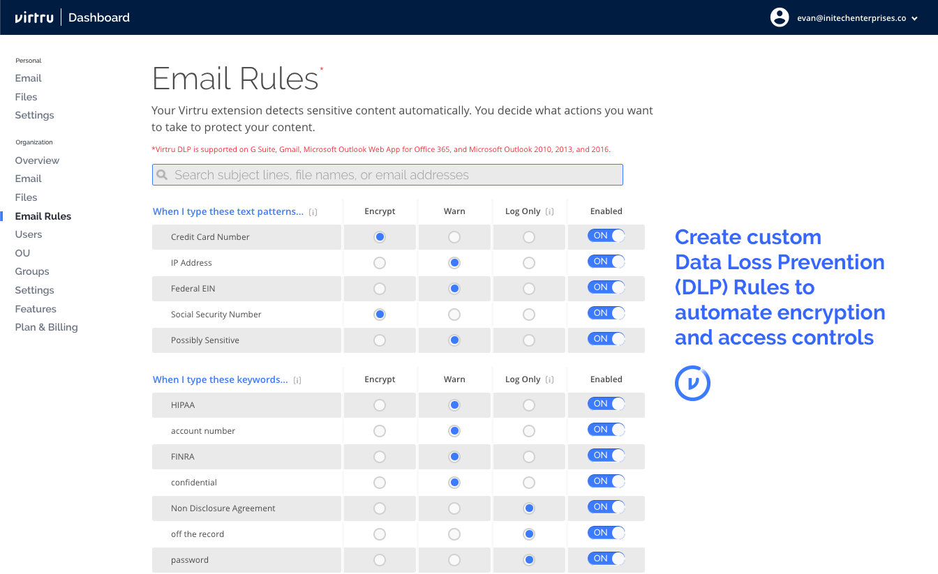938x574 pixels.
Task: Open Personal Settings in sidebar
Action: [x=35, y=115]
